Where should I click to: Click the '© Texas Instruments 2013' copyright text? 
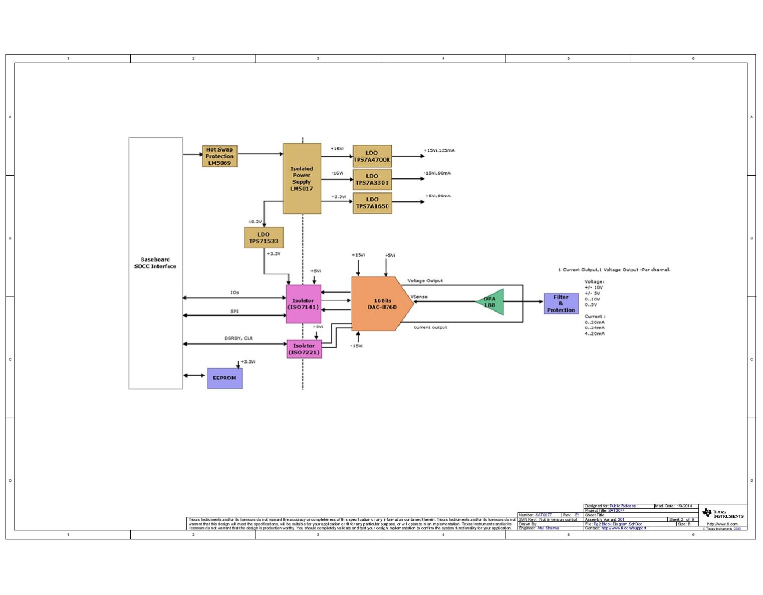[721, 528]
